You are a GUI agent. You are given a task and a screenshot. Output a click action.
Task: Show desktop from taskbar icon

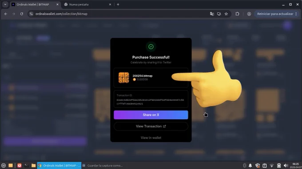tap(11, 165)
